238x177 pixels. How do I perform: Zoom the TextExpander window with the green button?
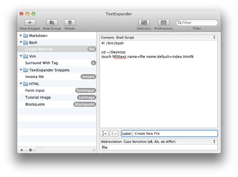point(33,14)
